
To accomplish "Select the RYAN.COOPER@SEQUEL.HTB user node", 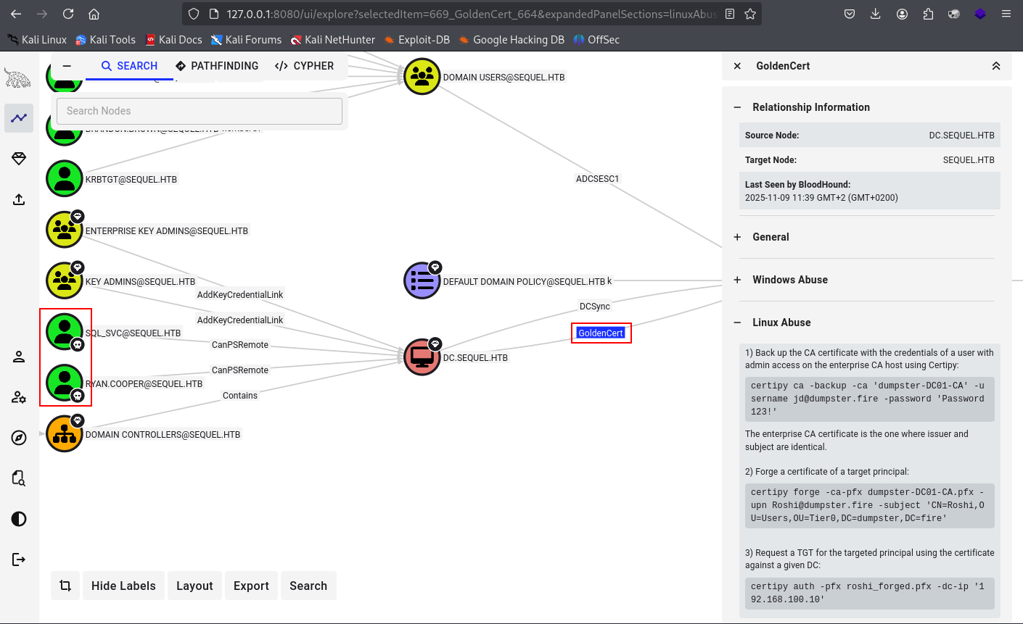I will 65,383.
